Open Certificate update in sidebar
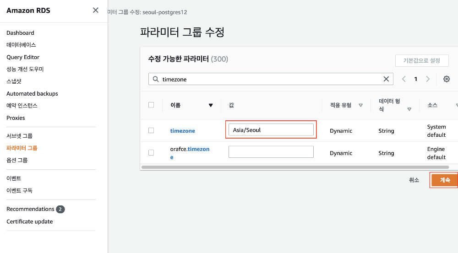The width and height of the screenshot is (458, 253). (x=29, y=221)
